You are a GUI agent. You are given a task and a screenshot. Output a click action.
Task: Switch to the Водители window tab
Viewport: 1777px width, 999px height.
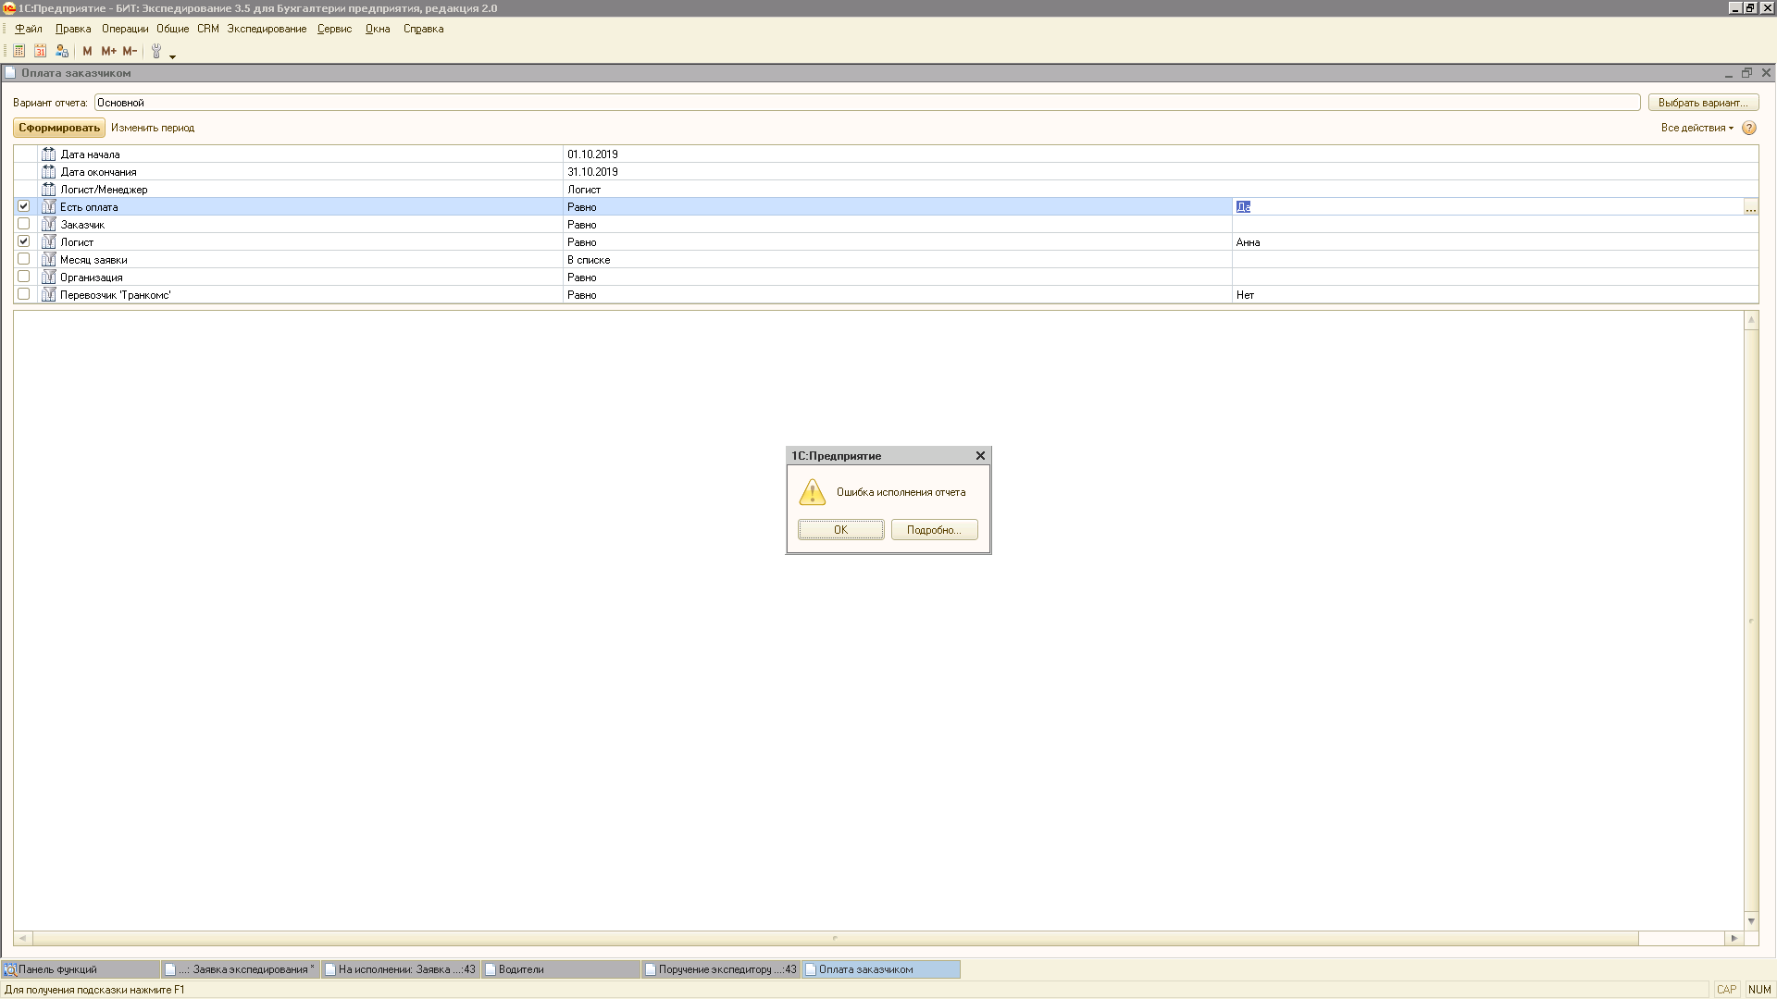(521, 969)
